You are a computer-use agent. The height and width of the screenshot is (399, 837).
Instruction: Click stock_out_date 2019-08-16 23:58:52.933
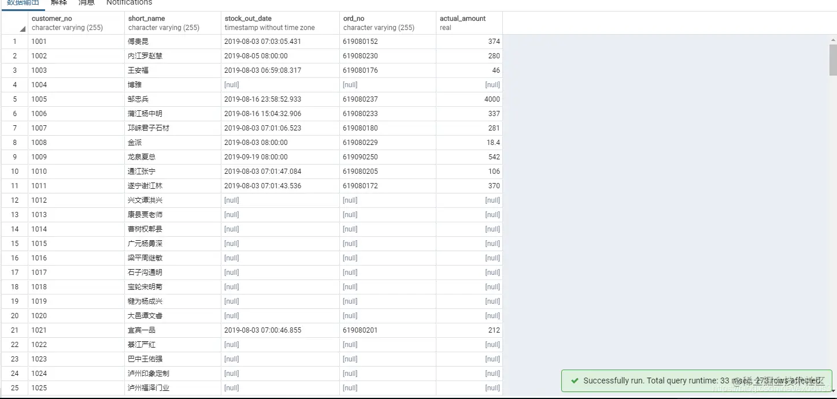click(x=280, y=99)
